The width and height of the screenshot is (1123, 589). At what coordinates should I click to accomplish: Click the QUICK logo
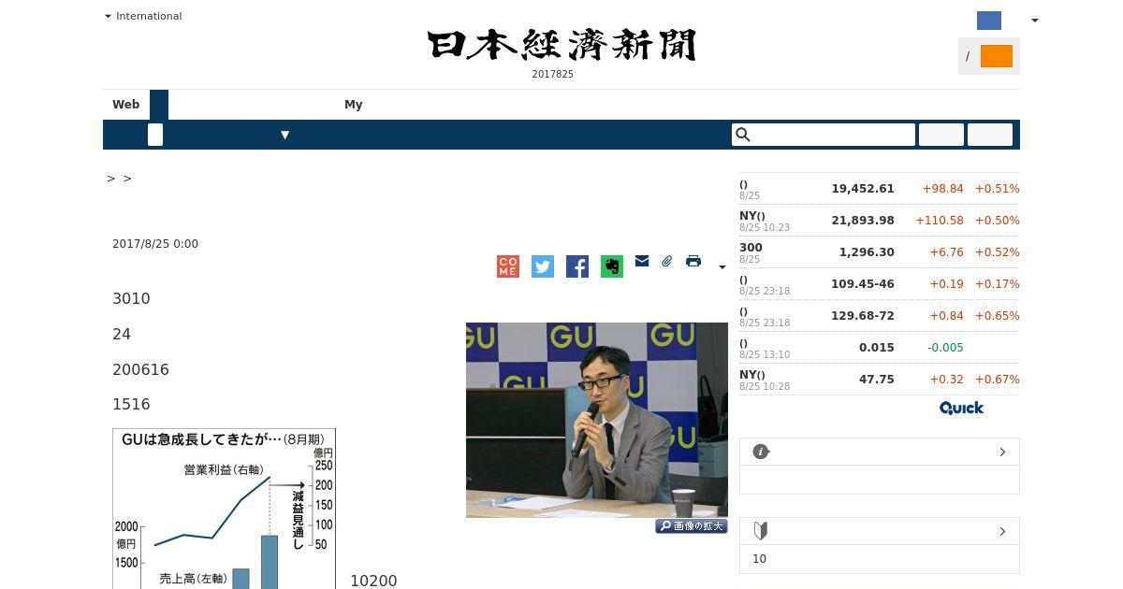pos(962,408)
